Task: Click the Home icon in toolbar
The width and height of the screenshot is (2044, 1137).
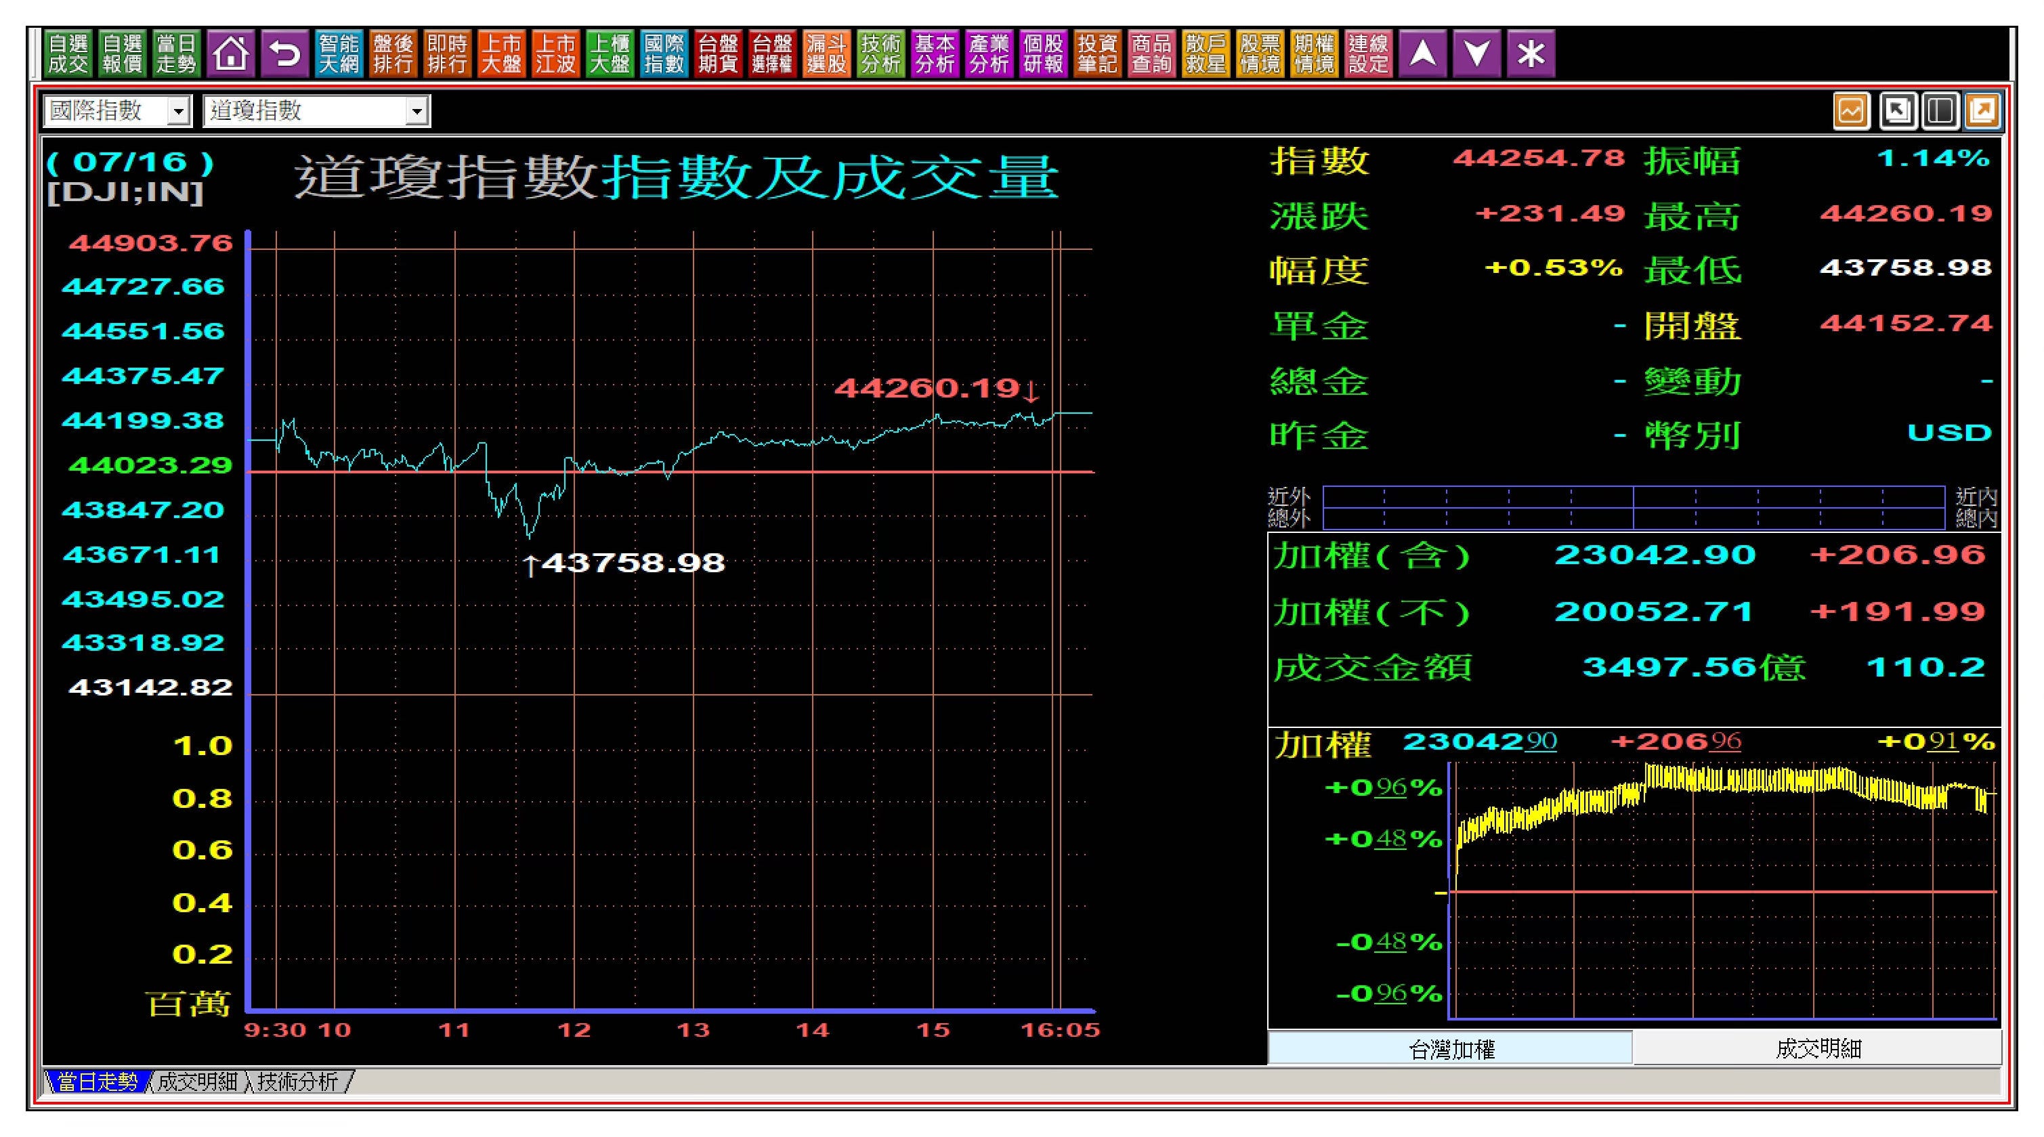Action: tap(231, 54)
